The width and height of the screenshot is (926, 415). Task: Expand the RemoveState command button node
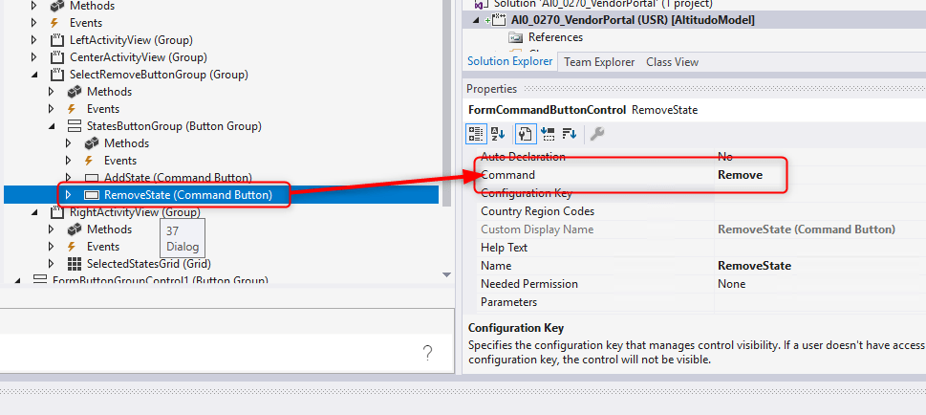69,195
